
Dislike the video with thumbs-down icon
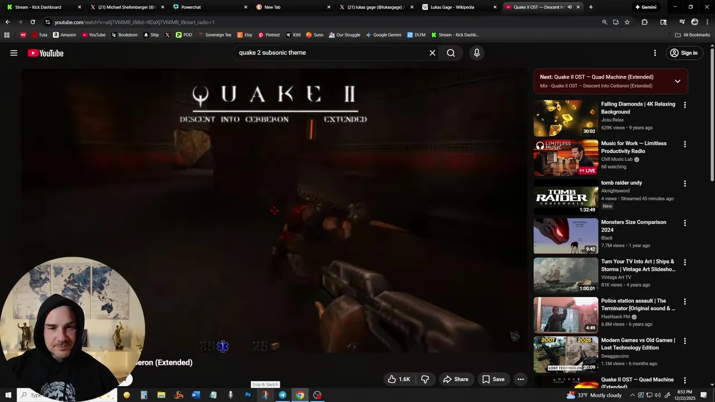tap(425, 379)
